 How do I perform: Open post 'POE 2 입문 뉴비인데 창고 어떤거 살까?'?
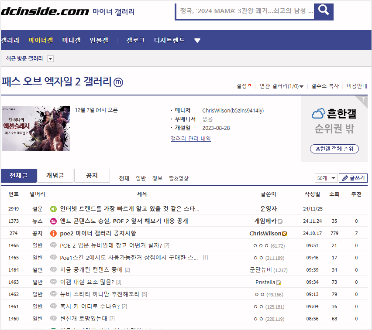tap(111, 246)
